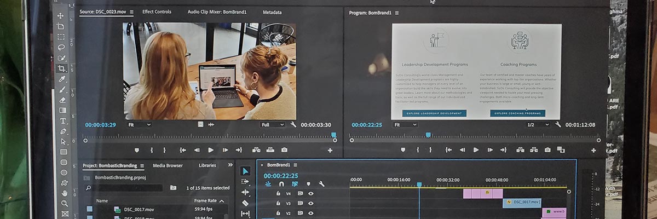Open Source: DSC_0023.mov panel menu
Viewport: 657px width, 219px height.
pyautogui.click(x=131, y=12)
